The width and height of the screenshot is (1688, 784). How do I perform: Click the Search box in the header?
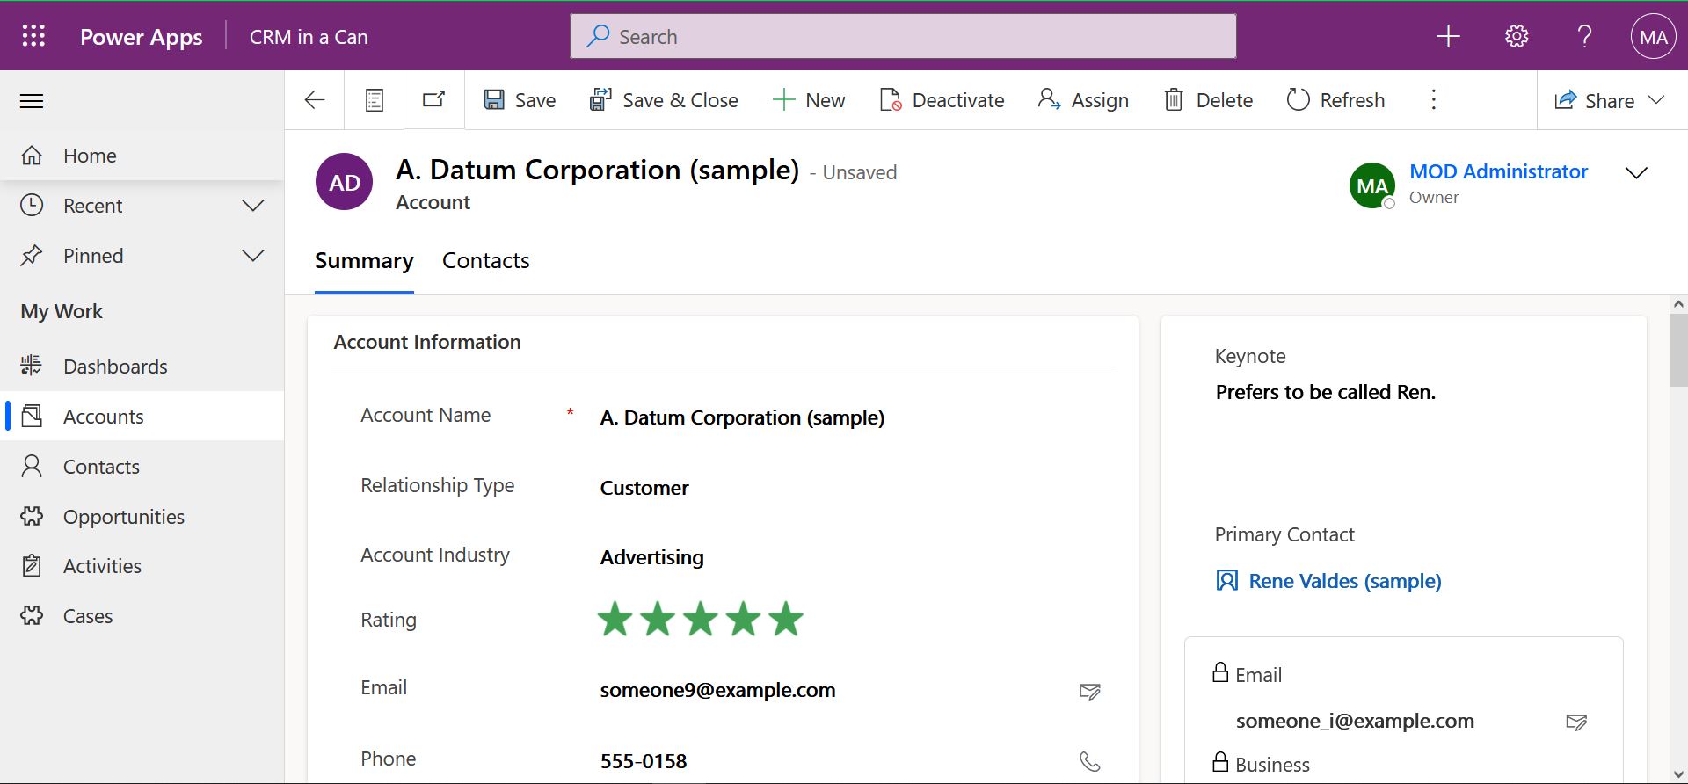[x=903, y=36]
